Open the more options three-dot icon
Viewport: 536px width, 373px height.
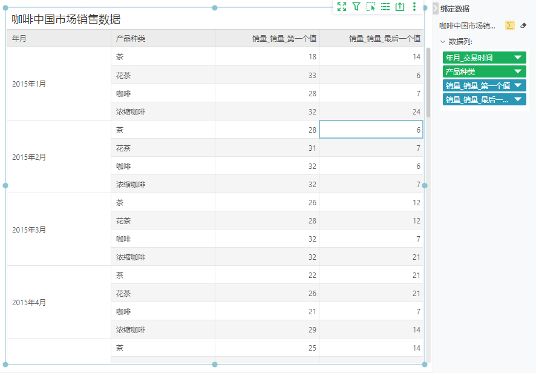click(413, 7)
